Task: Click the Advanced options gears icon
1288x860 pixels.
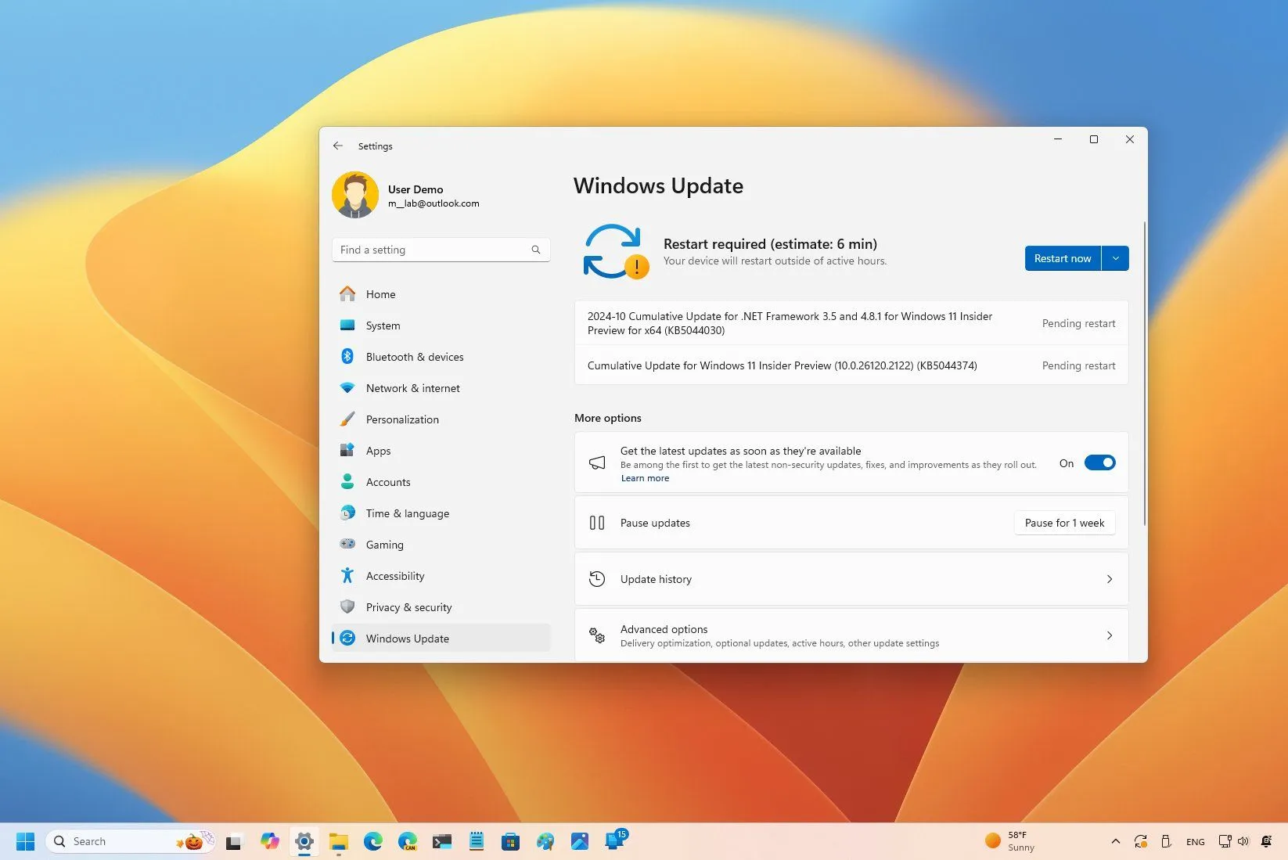Action: coord(597,635)
